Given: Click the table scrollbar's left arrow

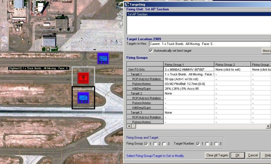Looking at the screenshot, I should 129,126.
